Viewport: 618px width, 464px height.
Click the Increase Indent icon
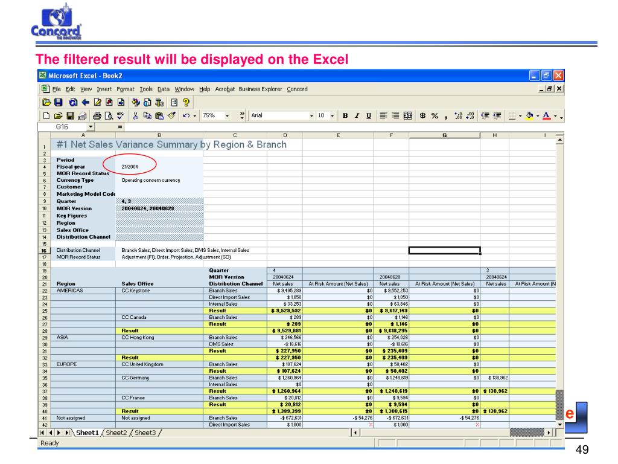point(497,115)
